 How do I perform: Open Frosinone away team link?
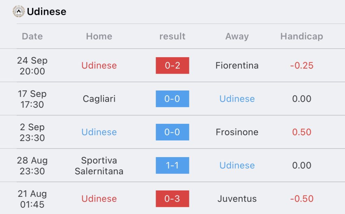[237, 132]
